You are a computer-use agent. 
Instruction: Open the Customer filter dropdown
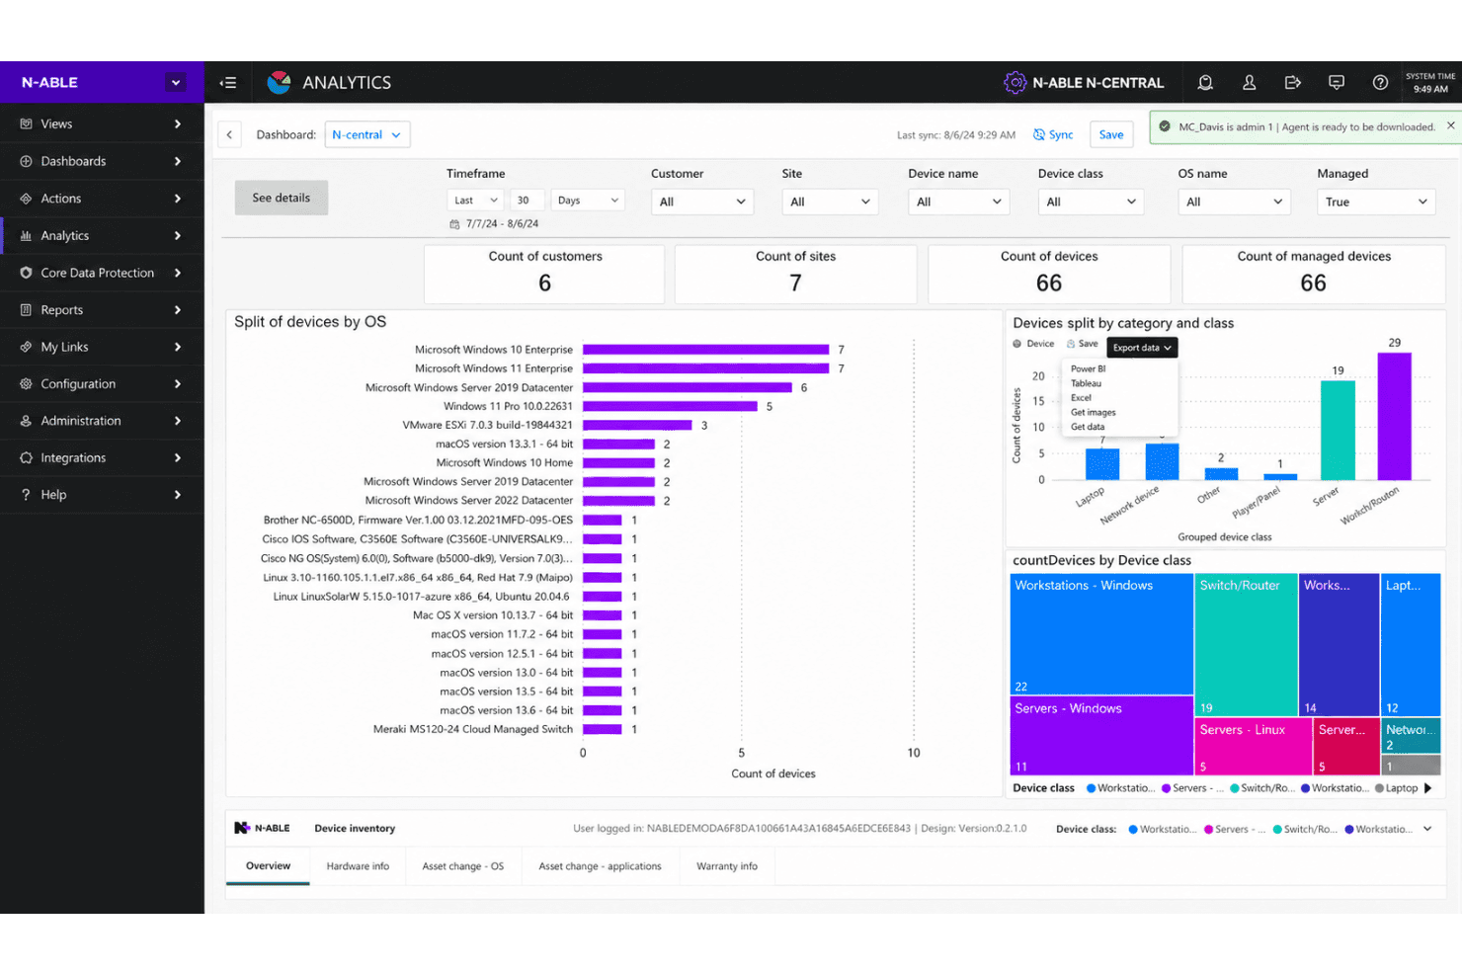tap(702, 202)
